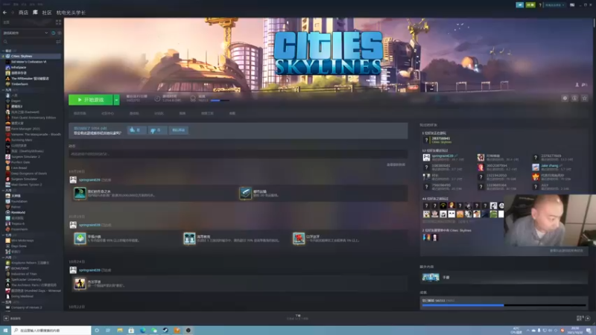Open advanced filter options icon

tap(58, 42)
